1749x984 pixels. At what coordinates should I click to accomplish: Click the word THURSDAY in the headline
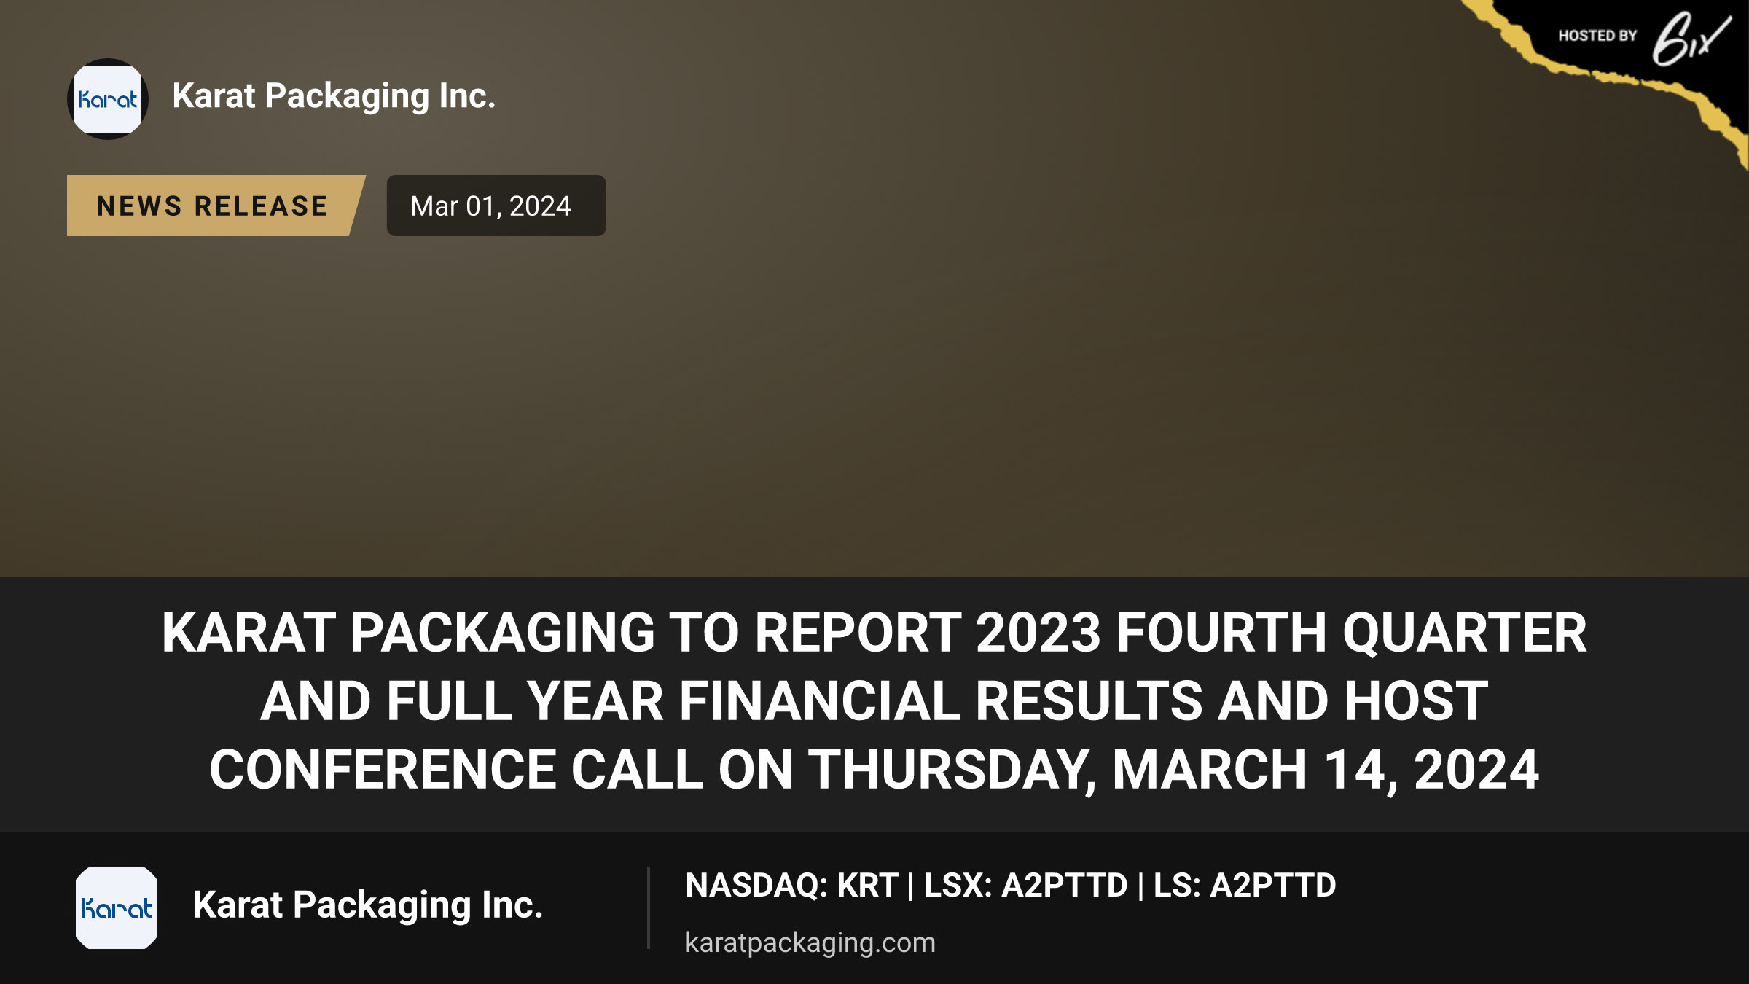[952, 770]
